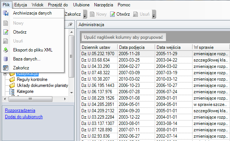Select Eksport do pliku XML

(33, 50)
